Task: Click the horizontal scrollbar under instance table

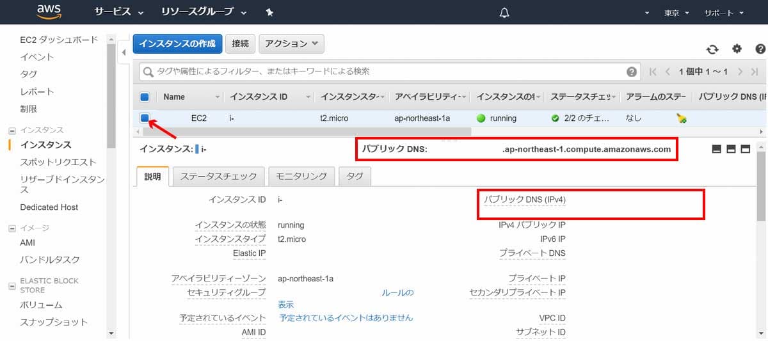Action: pos(306,131)
